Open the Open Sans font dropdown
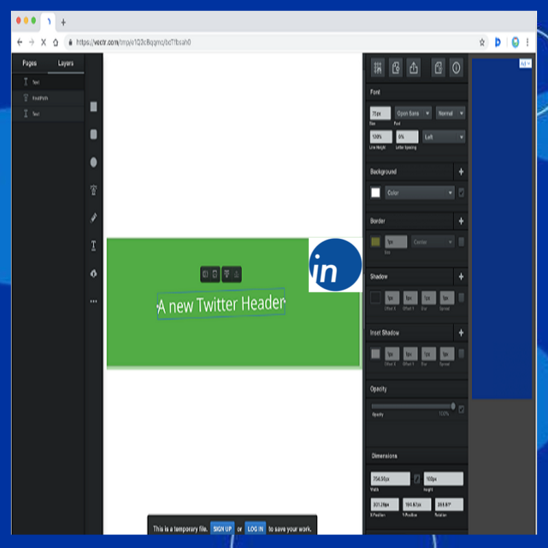This screenshot has width=548, height=548. 413,113
